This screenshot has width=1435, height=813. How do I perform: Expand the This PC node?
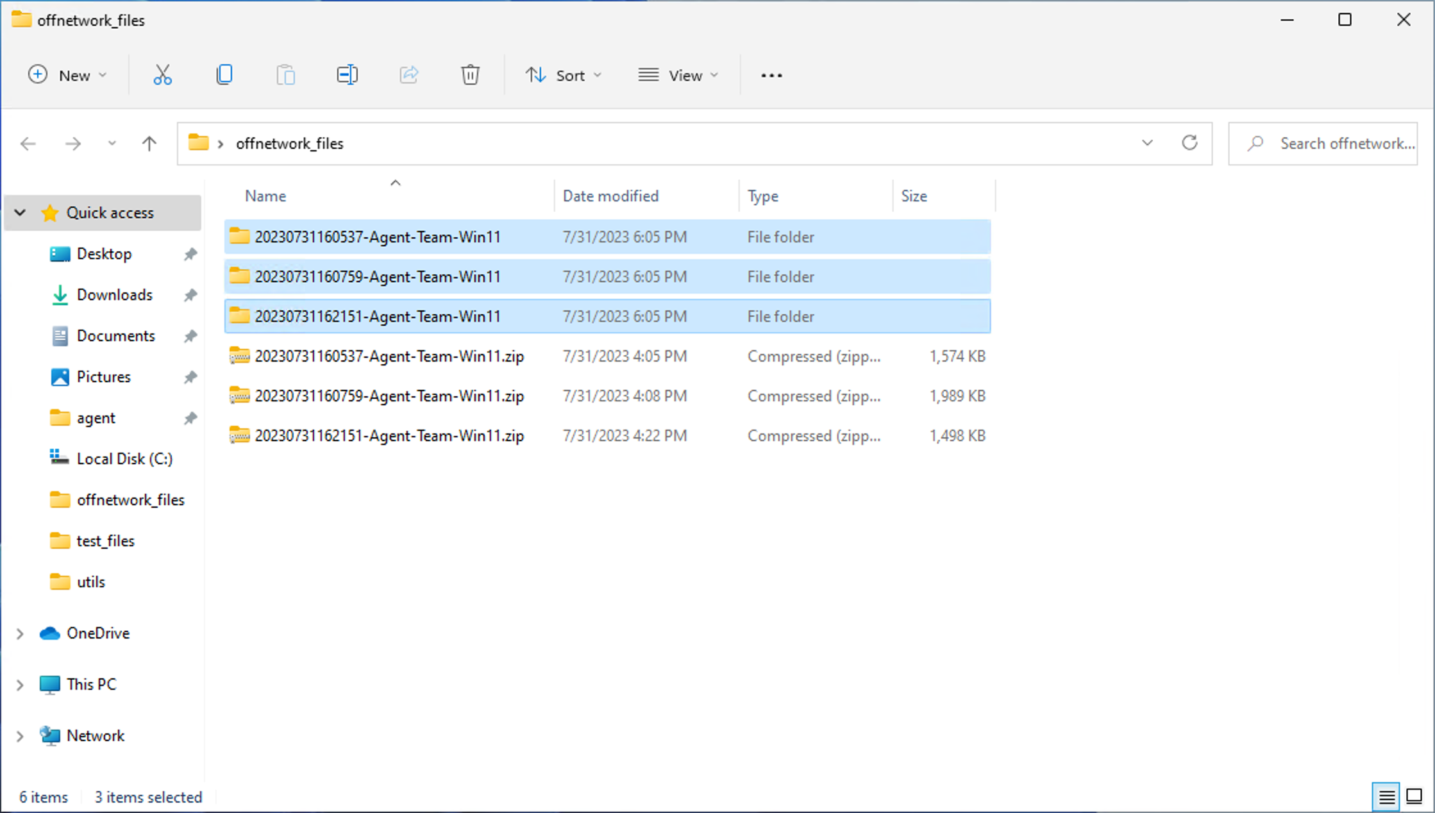coord(20,684)
